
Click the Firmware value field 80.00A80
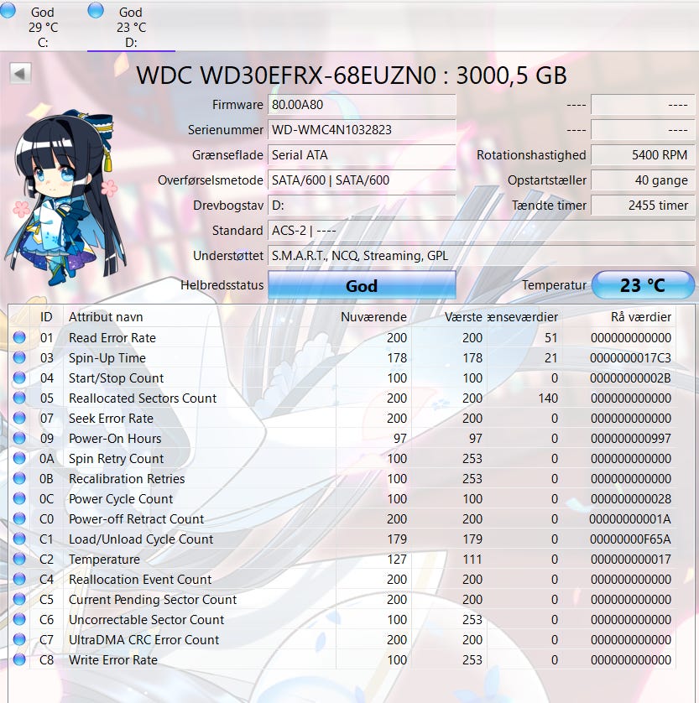click(x=362, y=105)
